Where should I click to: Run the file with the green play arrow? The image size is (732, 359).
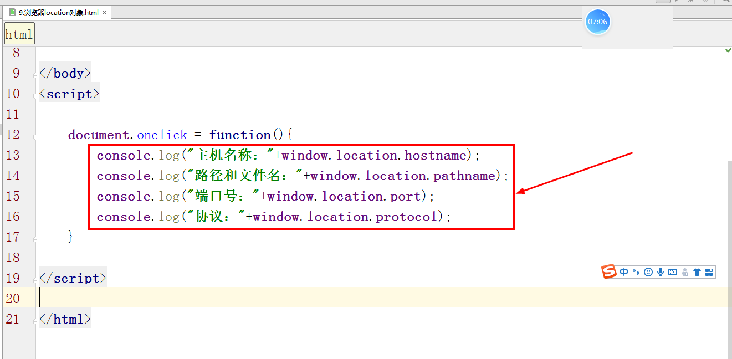pyautogui.click(x=676, y=2)
